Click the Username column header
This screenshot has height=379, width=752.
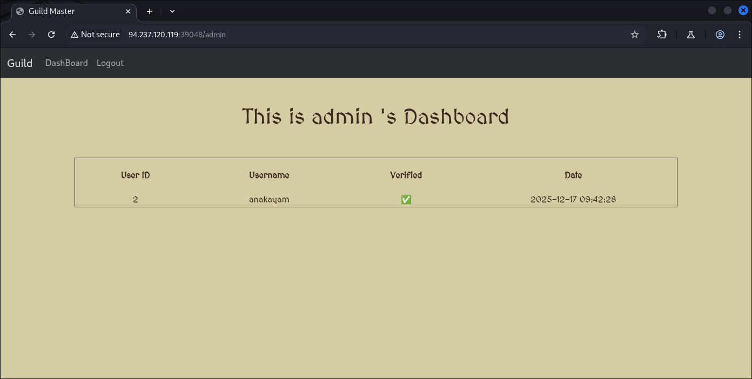tap(269, 175)
